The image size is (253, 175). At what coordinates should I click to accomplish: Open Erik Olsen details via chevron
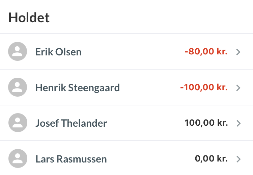pyautogui.click(x=238, y=52)
